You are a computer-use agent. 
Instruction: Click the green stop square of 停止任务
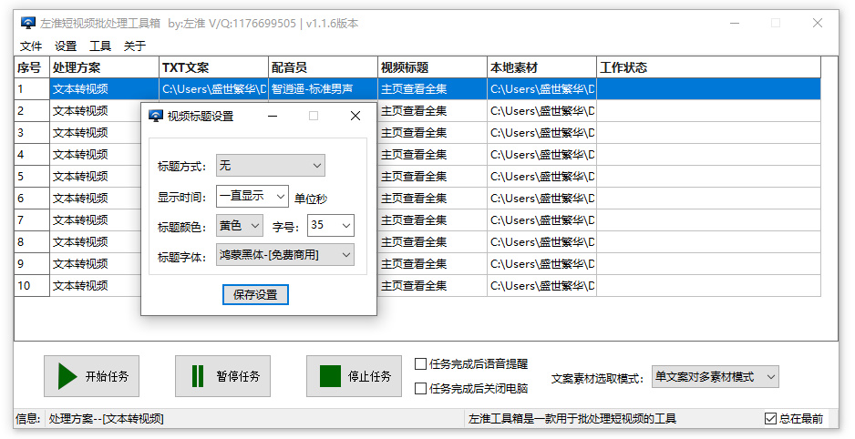click(330, 376)
